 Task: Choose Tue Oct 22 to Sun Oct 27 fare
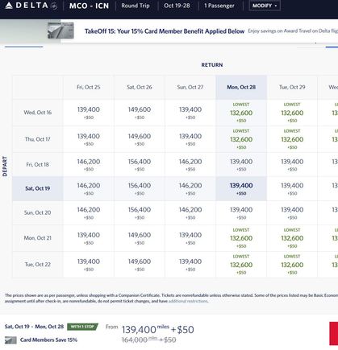[190, 265]
